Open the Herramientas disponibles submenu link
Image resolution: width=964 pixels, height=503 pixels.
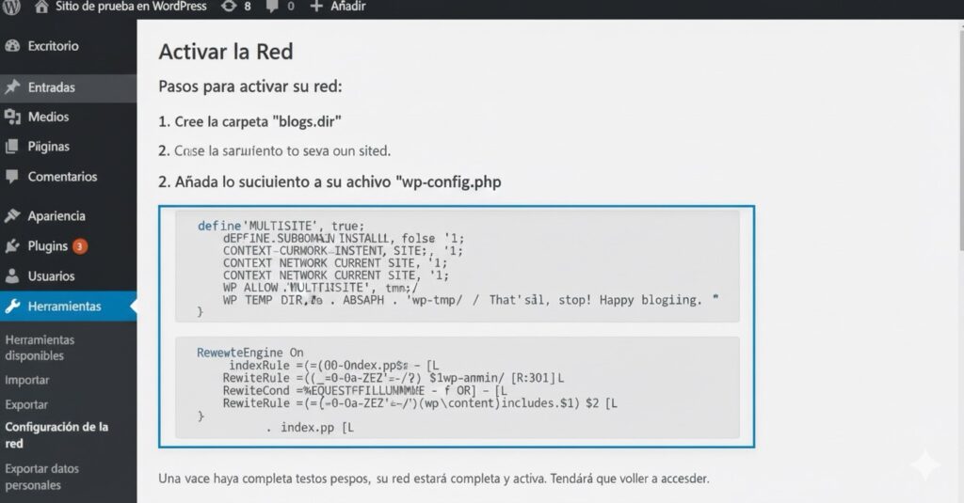tap(40, 348)
